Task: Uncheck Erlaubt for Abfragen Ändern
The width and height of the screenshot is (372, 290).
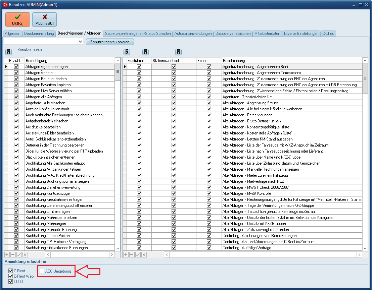Action: tap(16, 73)
